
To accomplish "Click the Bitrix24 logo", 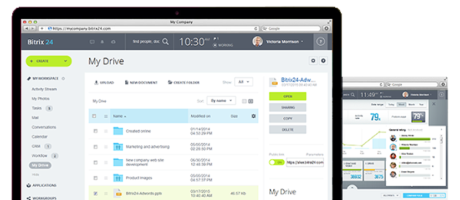I will coord(40,42).
